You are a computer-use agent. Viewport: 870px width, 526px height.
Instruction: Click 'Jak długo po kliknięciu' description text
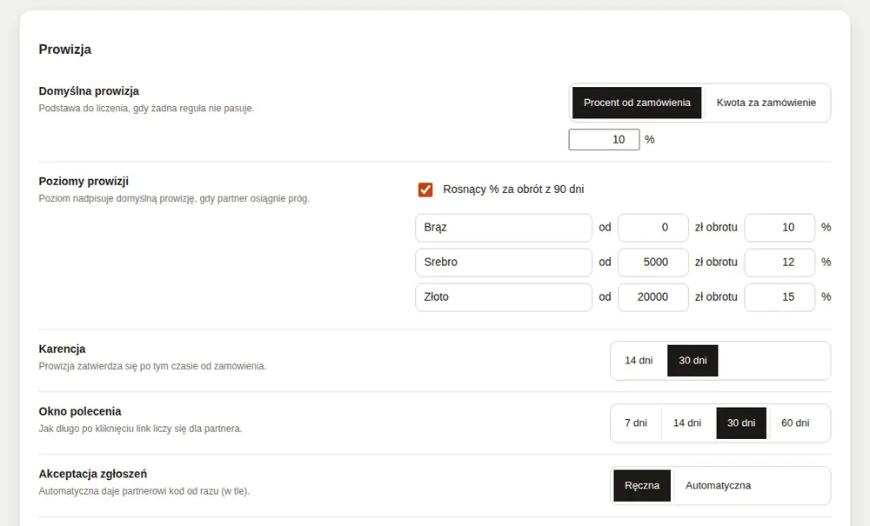[140, 429]
